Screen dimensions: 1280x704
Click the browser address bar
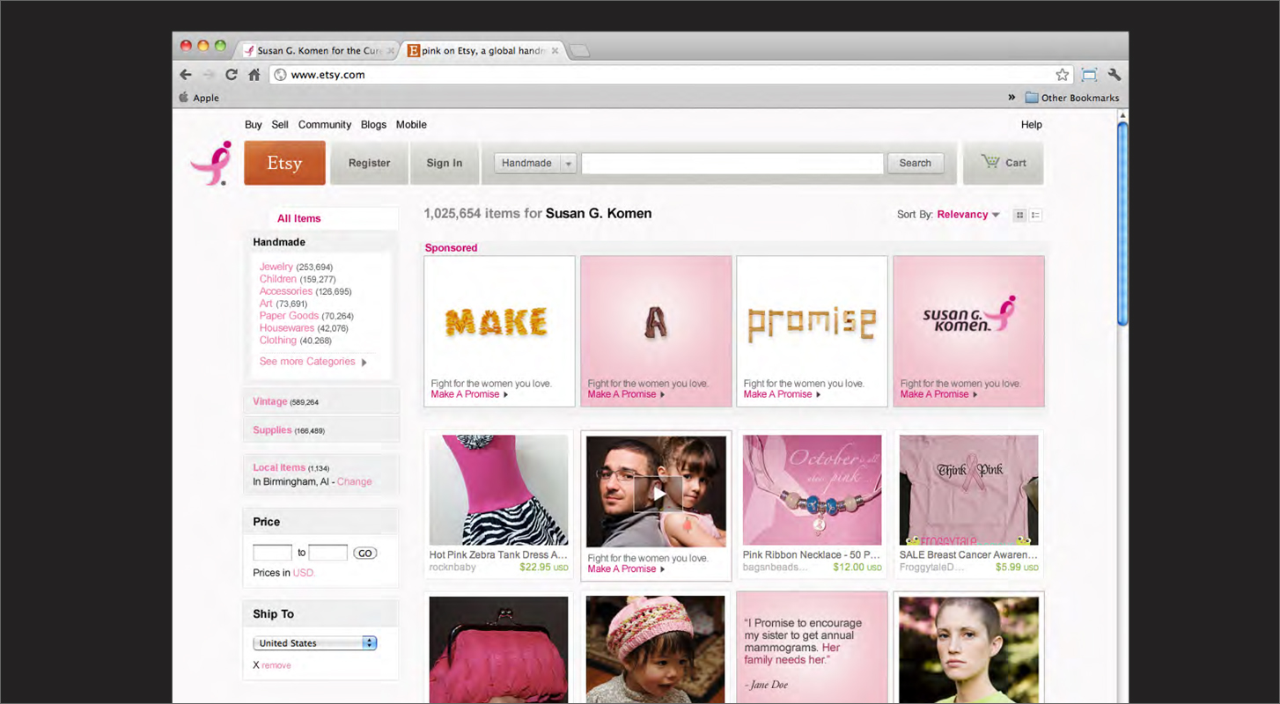pyautogui.click(x=669, y=75)
